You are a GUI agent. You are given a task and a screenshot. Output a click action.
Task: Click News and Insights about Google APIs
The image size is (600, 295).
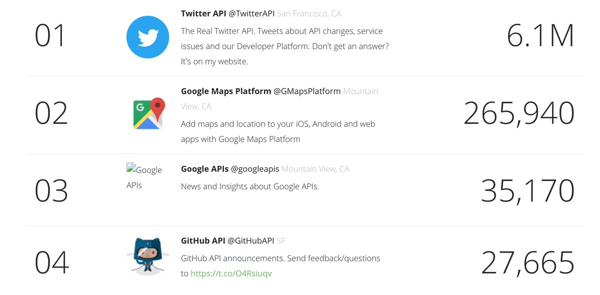click(250, 187)
